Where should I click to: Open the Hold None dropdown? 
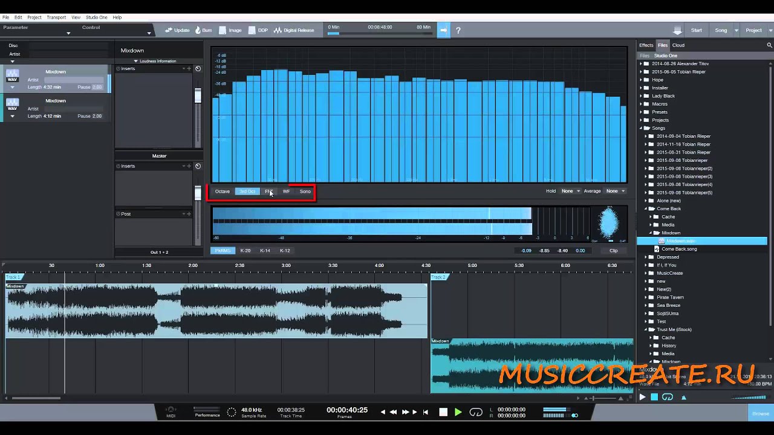pos(570,192)
